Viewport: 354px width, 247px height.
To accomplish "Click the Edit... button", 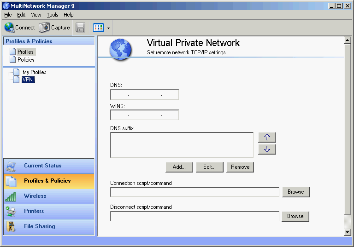I will 210,167.
